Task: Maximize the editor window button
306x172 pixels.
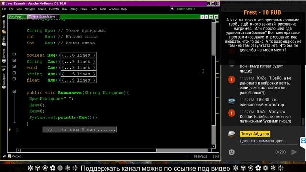Action: point(216,17)
